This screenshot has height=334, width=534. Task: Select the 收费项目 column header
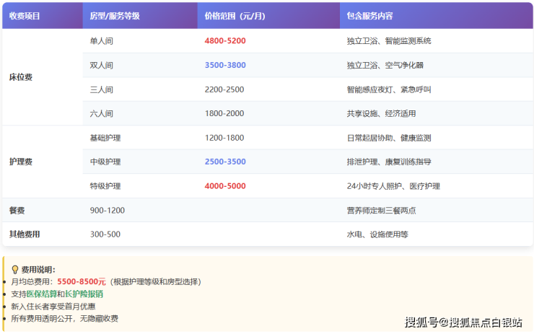pos(25,15)
